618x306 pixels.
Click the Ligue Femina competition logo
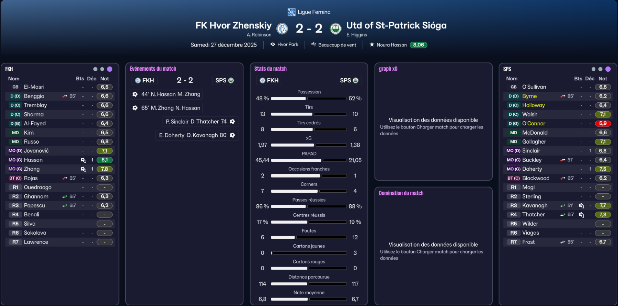(291, 12)
